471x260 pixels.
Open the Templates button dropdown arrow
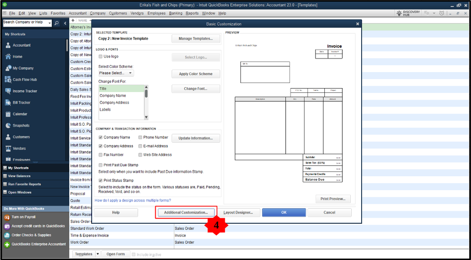point(97,254)
